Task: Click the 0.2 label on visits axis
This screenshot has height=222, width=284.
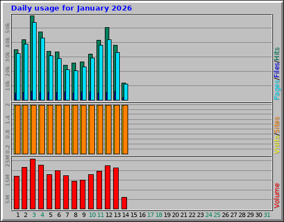Action: click(x=7, y=149)
